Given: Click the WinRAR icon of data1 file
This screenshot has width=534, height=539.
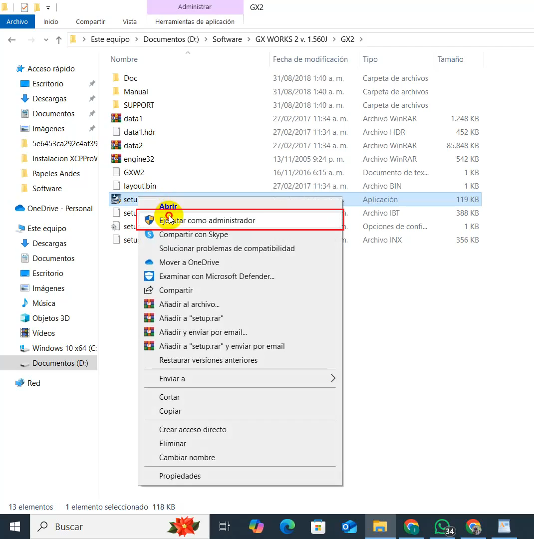Looking at the screenshot, I should pos(116,119).
